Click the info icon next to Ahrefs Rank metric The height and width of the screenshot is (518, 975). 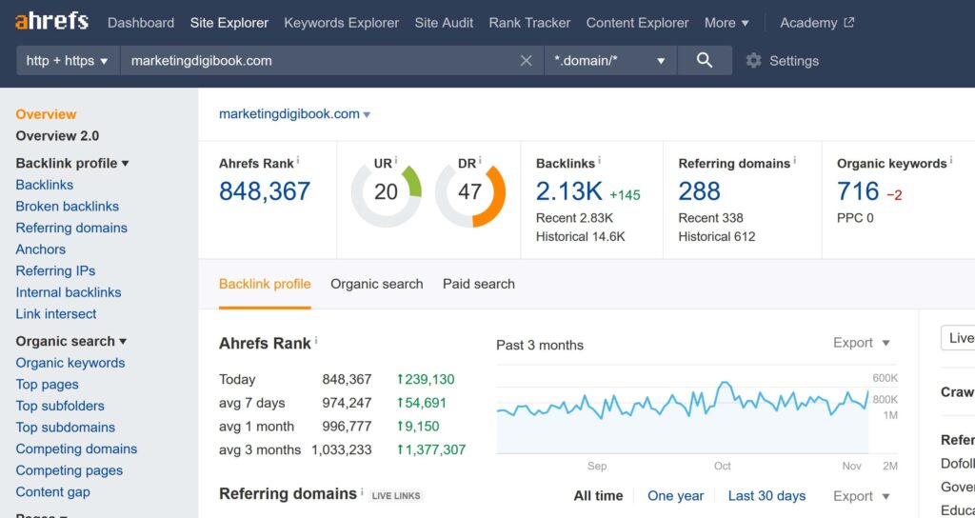tap(298, 160)
